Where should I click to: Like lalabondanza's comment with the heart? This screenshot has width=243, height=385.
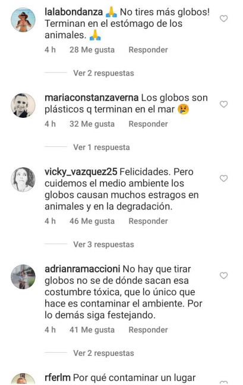click(223, 18)
